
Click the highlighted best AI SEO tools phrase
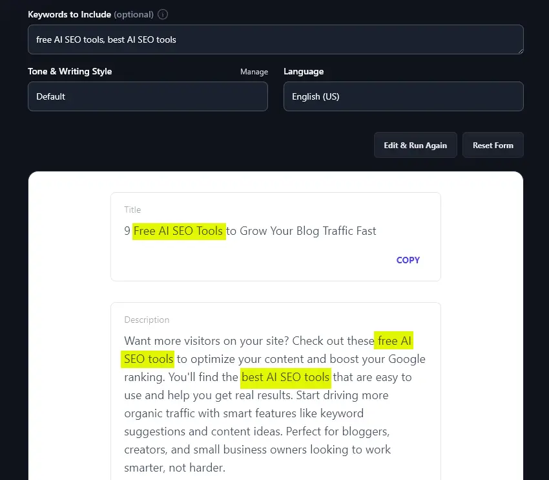pyautogui.click(x=285, y=377)
